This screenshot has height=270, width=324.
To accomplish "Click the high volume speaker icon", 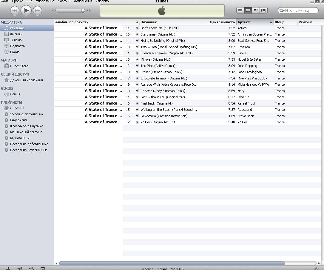I will [x=88, y=10].
